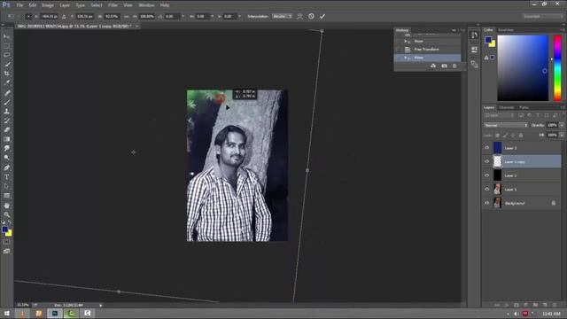Open the Windows Start button

point(7,313)
